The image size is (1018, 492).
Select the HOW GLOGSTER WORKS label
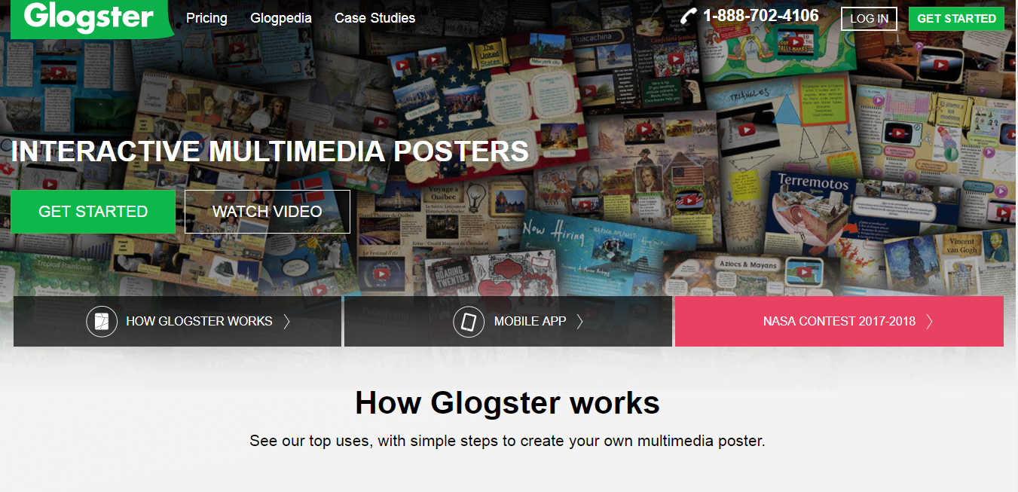click(199, 322)
